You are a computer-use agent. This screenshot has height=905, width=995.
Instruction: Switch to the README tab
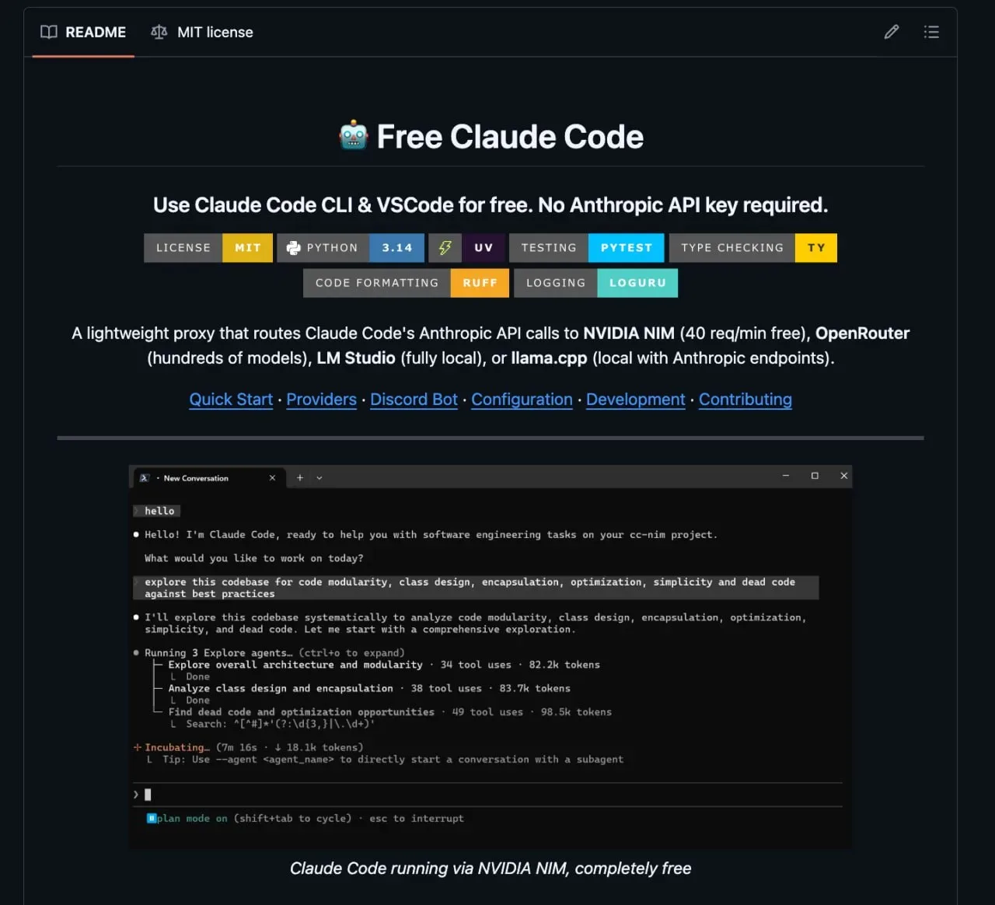coord(83,32)
